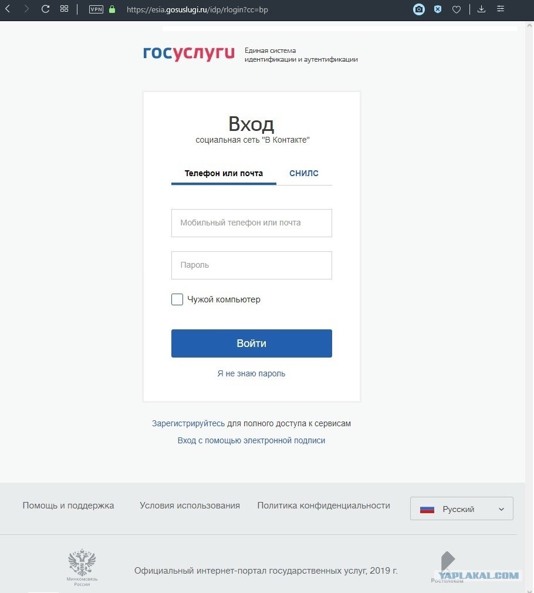Open Вход с помощью электронной подписи link

pyautogui.click(x=251, y=440)
